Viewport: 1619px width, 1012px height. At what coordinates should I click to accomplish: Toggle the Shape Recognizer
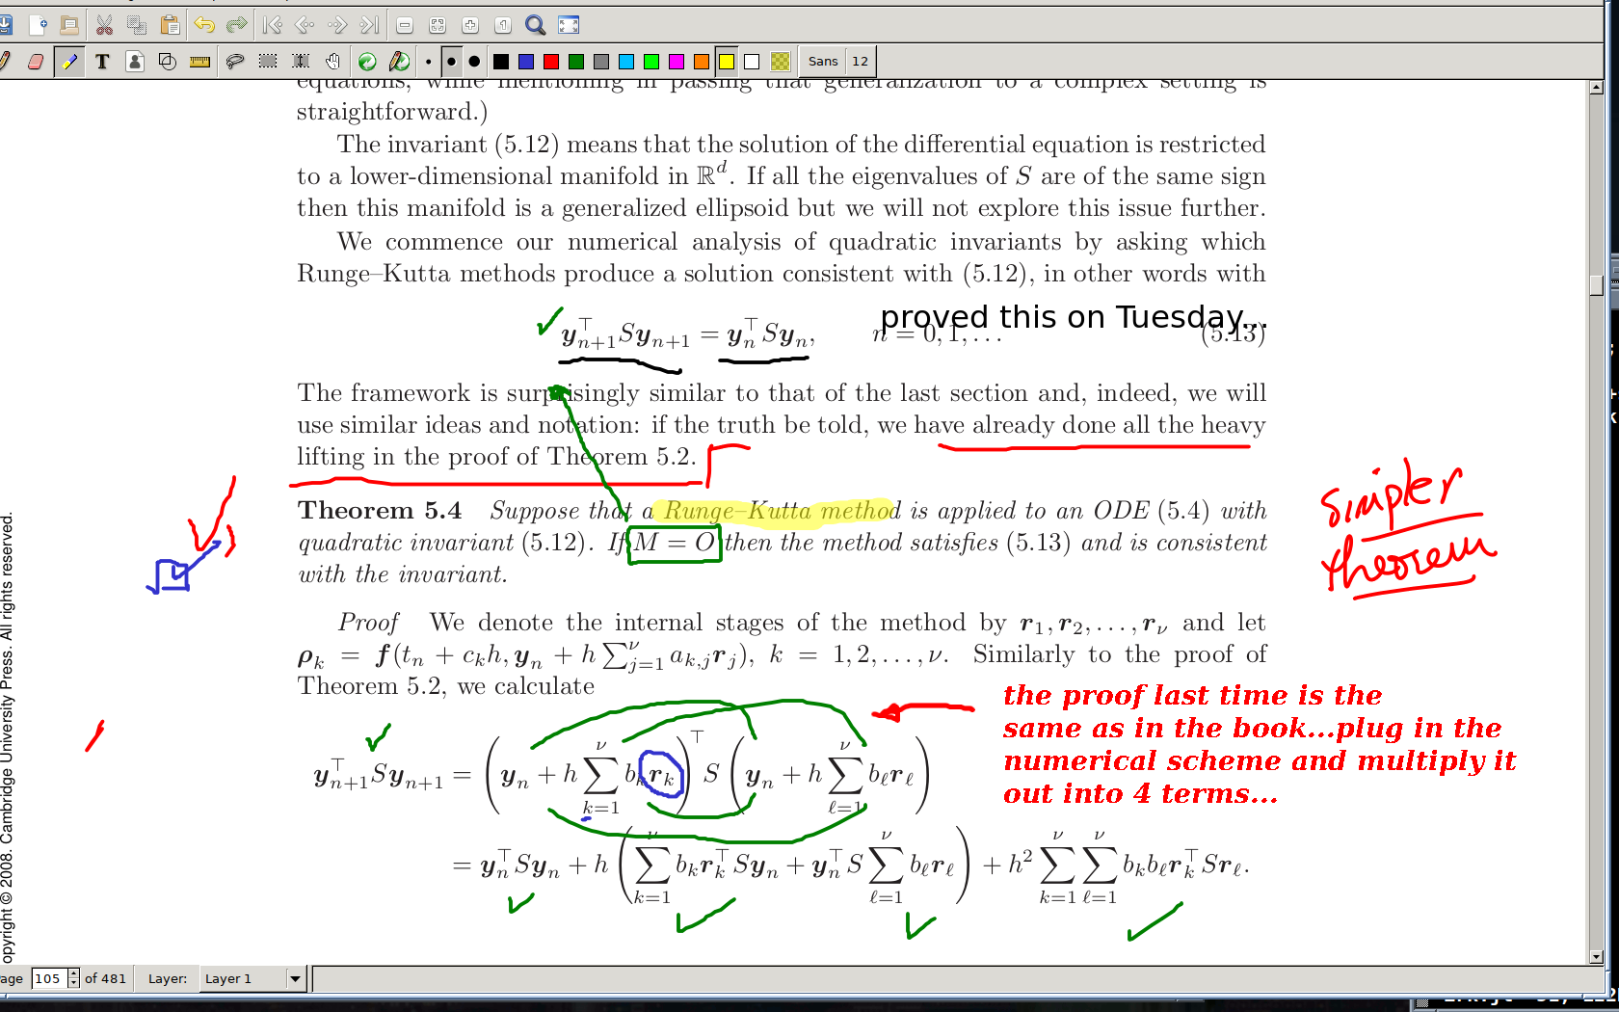tap(167, 62)
